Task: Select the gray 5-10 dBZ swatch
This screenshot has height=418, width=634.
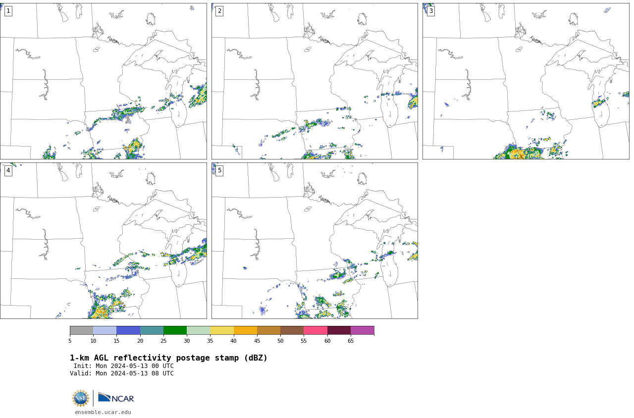Action: [x=81, y=330]
